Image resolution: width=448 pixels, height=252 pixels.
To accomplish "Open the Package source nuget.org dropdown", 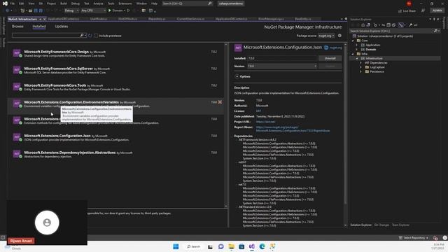I will pos(327,36).
